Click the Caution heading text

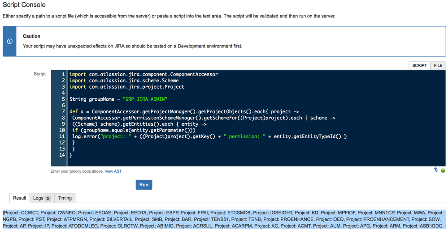[x=31, y=36]
